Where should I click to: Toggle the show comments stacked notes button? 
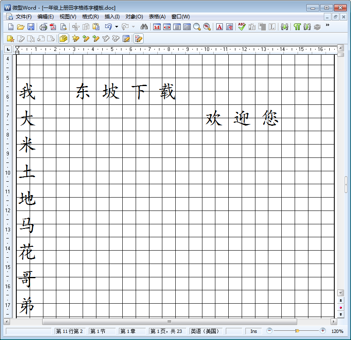pos(63,38)
